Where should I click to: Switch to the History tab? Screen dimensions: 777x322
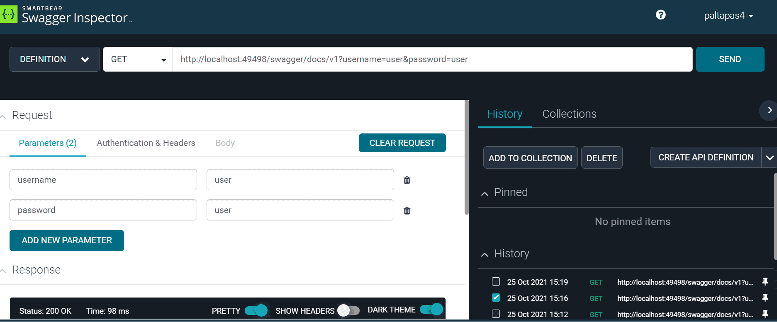pos(505,114)
